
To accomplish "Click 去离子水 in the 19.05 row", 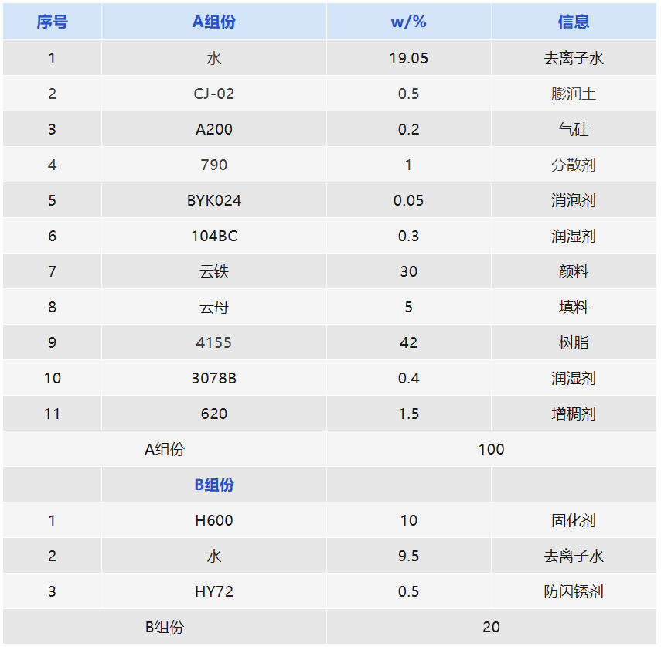I will point(574,58).
